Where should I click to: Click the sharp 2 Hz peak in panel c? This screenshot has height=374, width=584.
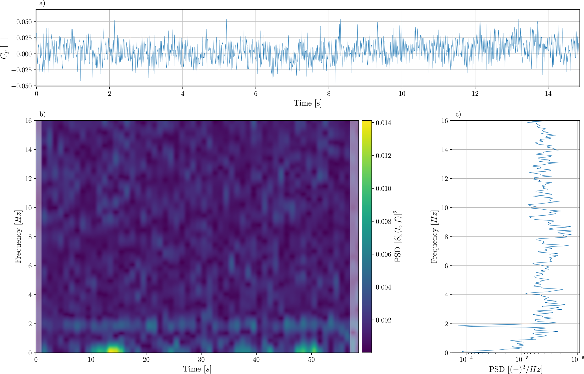pos(459,326)
